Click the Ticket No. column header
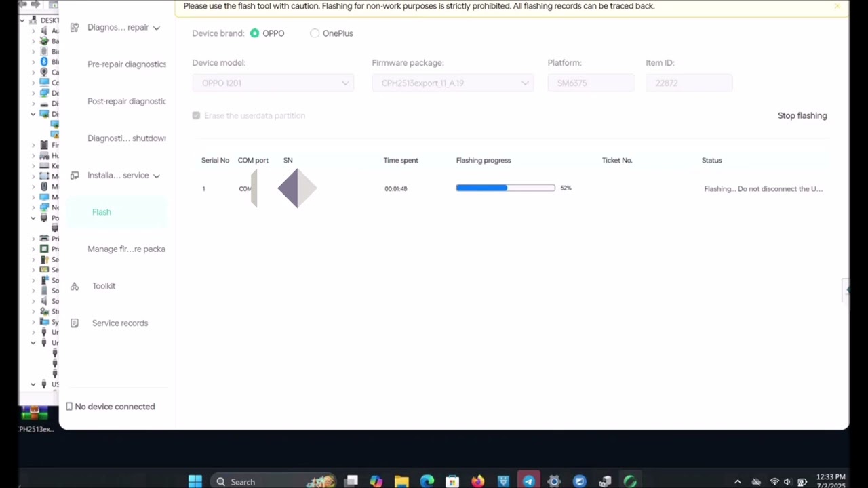Screen dimensions: 868x488 click(617, 161)
